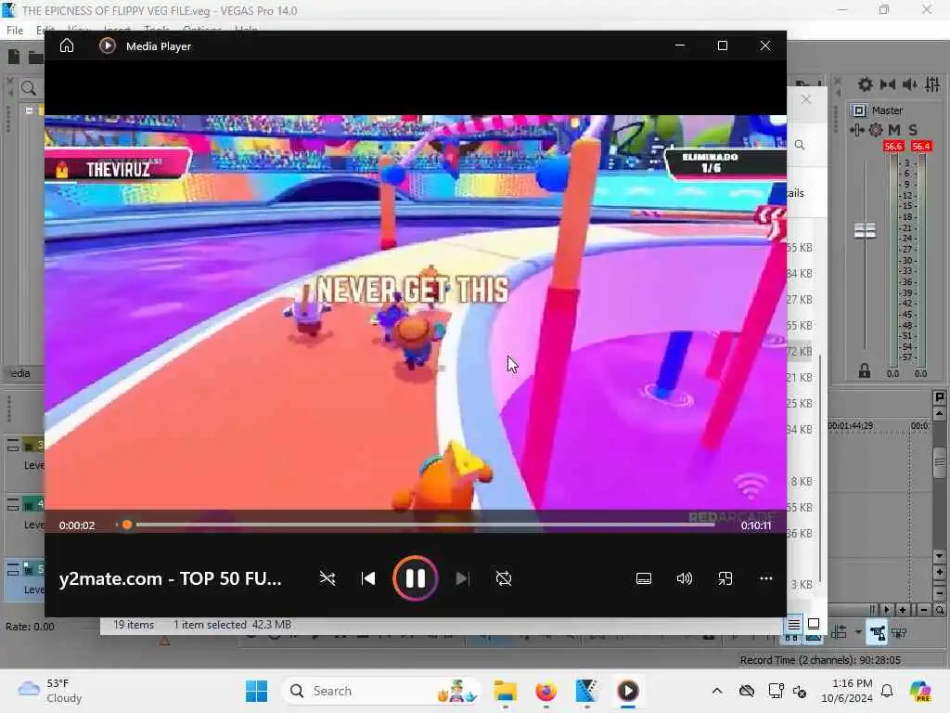Click the Rate: 0.00 readout
950x713 pixels.
(x=30, y=627)
